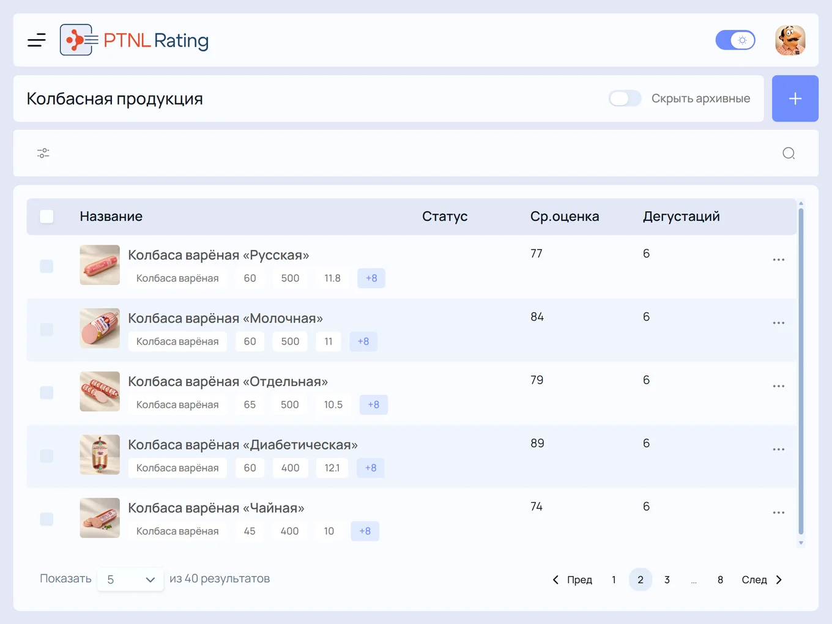832x624 pixels.
Task: Sort by the 'Статус' column header
Action: tap(445, 217)
